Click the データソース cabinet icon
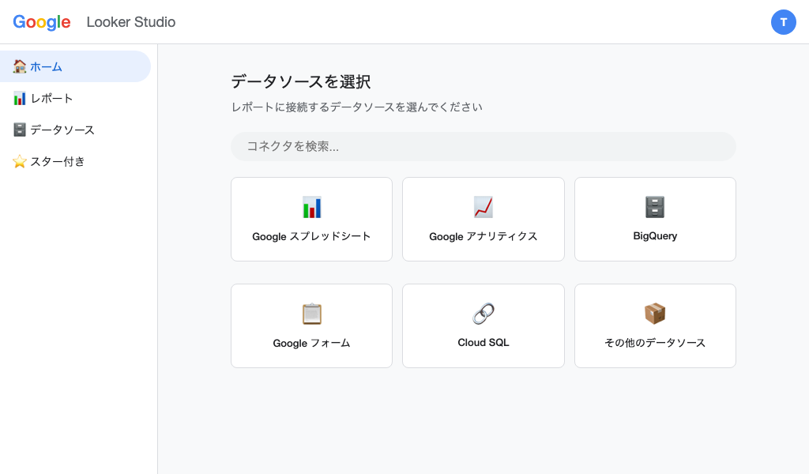Image resolution: width=809 pixels, height=474 pixels. 20,130
